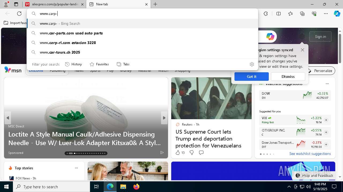Image resolution: width=343 pixels, height=192 pixels.
Task: Open the Windows Start menu
Action: coord(6,187)
